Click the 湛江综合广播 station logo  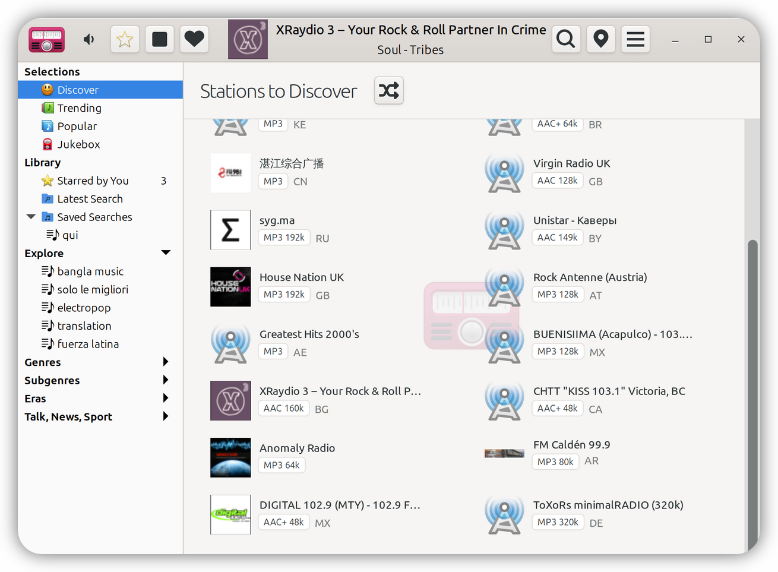pos(230,173)
